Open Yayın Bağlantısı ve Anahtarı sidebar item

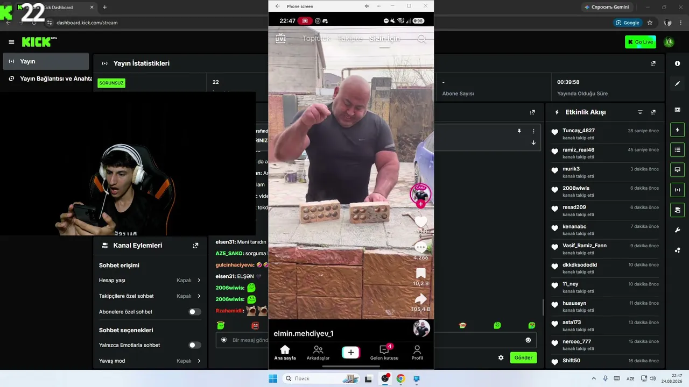pyautogui.click(x=47, y=78)
